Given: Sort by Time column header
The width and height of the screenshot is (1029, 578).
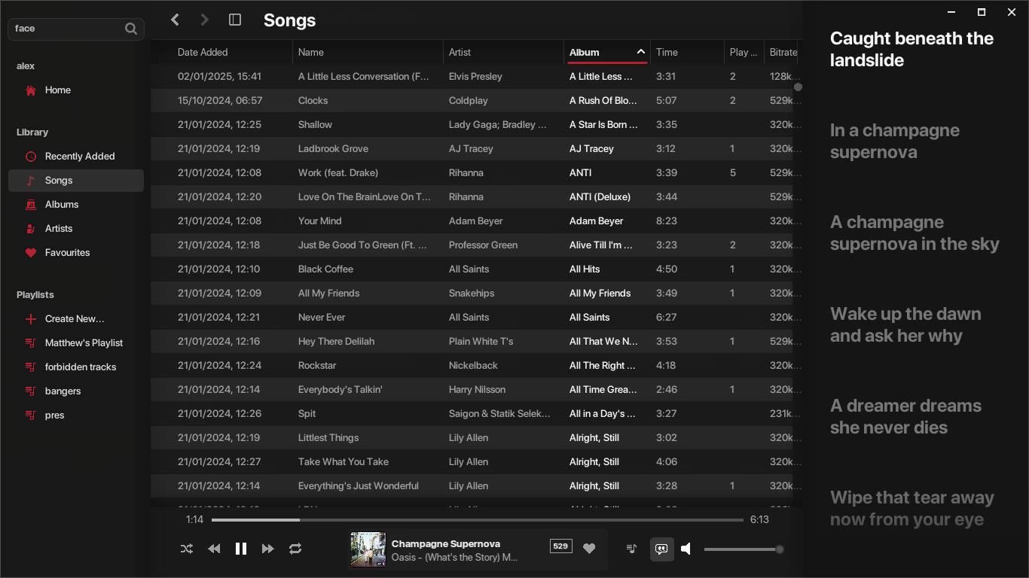Looking at the screenshot, I should (x=667, y=52).
